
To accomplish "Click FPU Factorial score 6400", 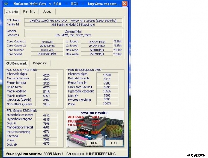I will (46, 136).
